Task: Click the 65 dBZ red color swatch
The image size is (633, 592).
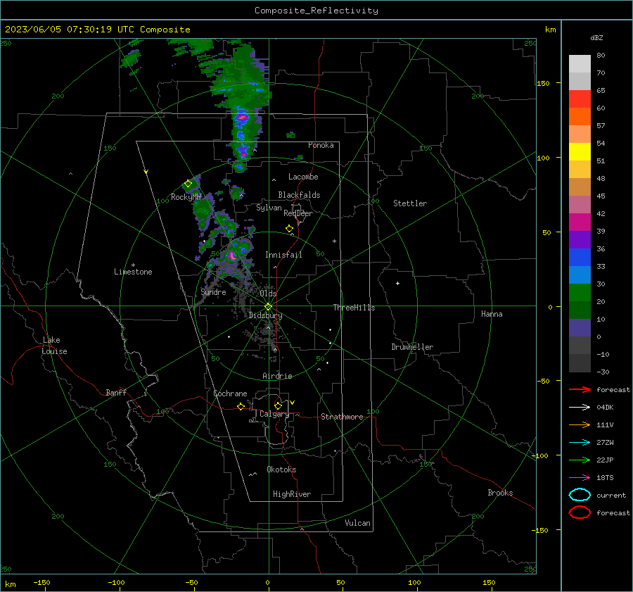Action: click(580, 99)
